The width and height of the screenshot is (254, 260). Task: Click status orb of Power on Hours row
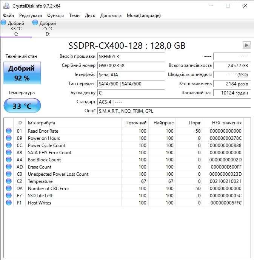(9, 138)
